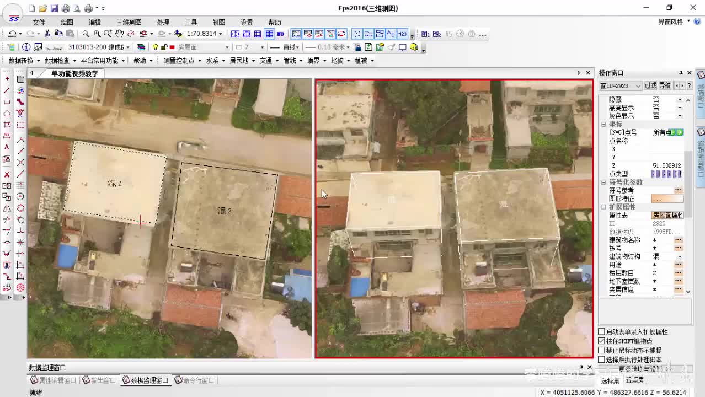Click the 图形特征 color swatch
The image size is (705, 397).
coord(667,198)
